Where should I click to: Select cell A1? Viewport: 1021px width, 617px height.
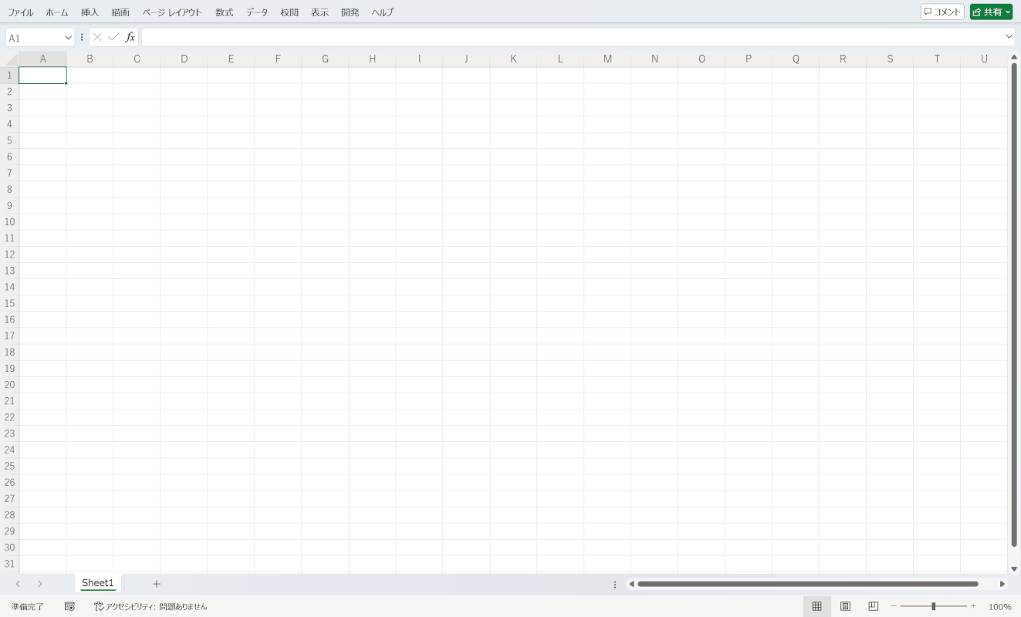pyautogui.click(x=42, y=76)
